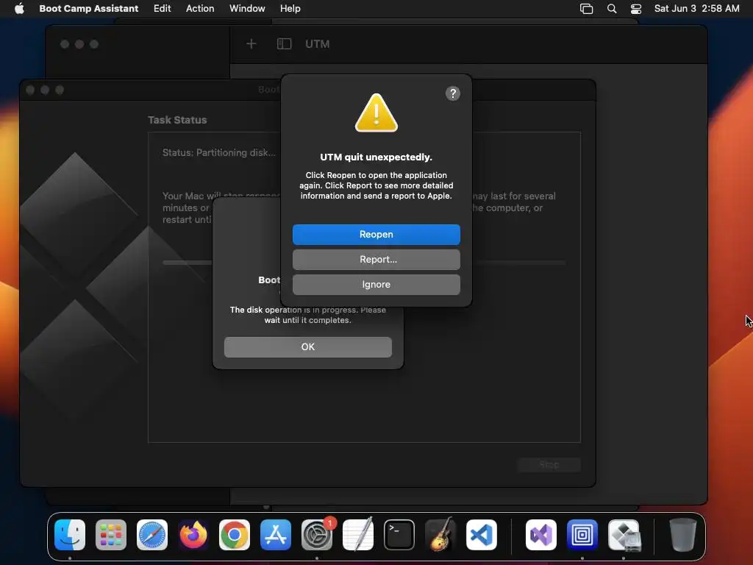Open the Action menu

tap(200, 9)
